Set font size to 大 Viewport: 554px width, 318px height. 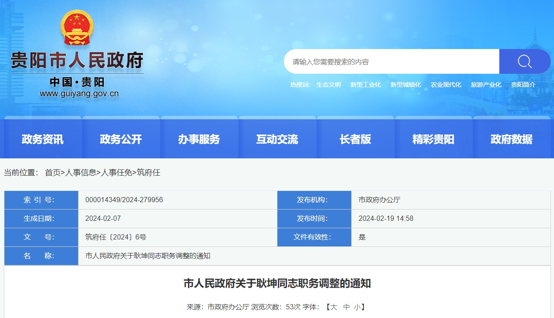point(333,307)
